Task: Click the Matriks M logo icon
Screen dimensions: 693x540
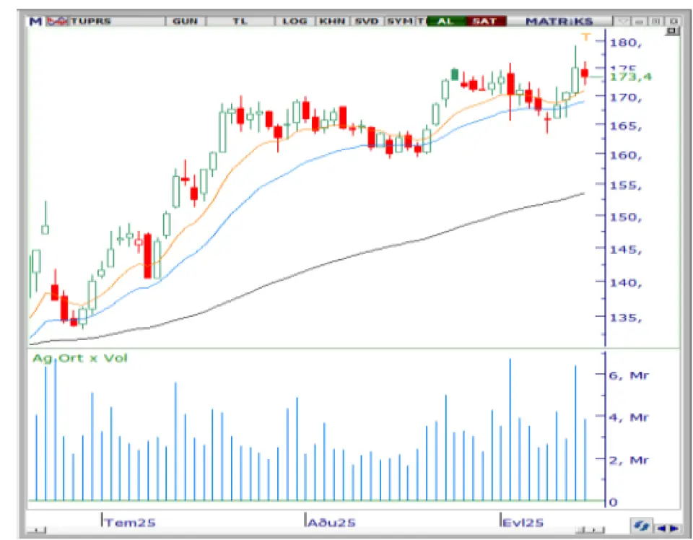Action: pos(35,21)
